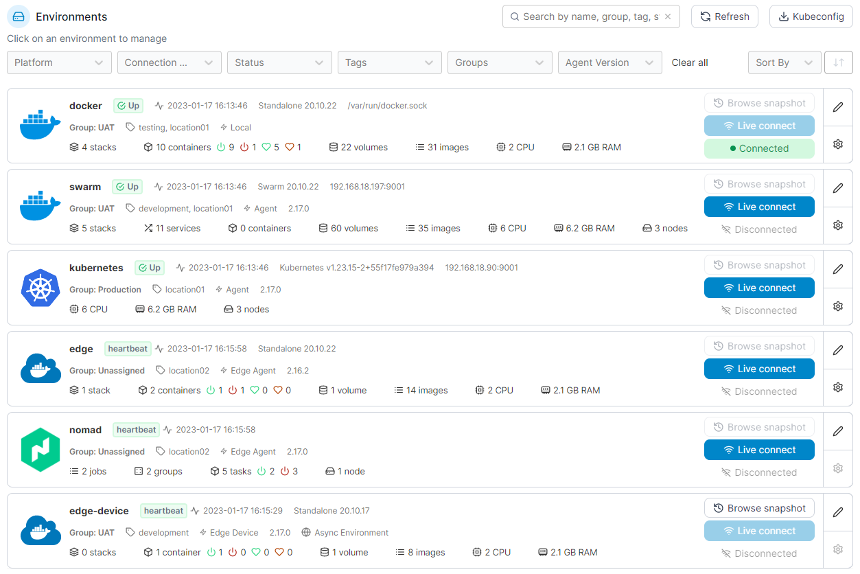Screen dimensions: 860x574
Task: Click the green Nomad logo
Action: point(40,450)
